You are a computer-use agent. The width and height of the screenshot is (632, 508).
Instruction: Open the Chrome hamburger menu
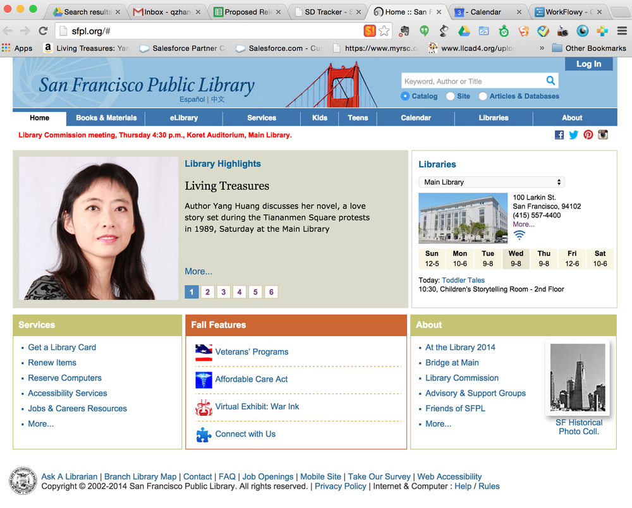tap(622, 30)
